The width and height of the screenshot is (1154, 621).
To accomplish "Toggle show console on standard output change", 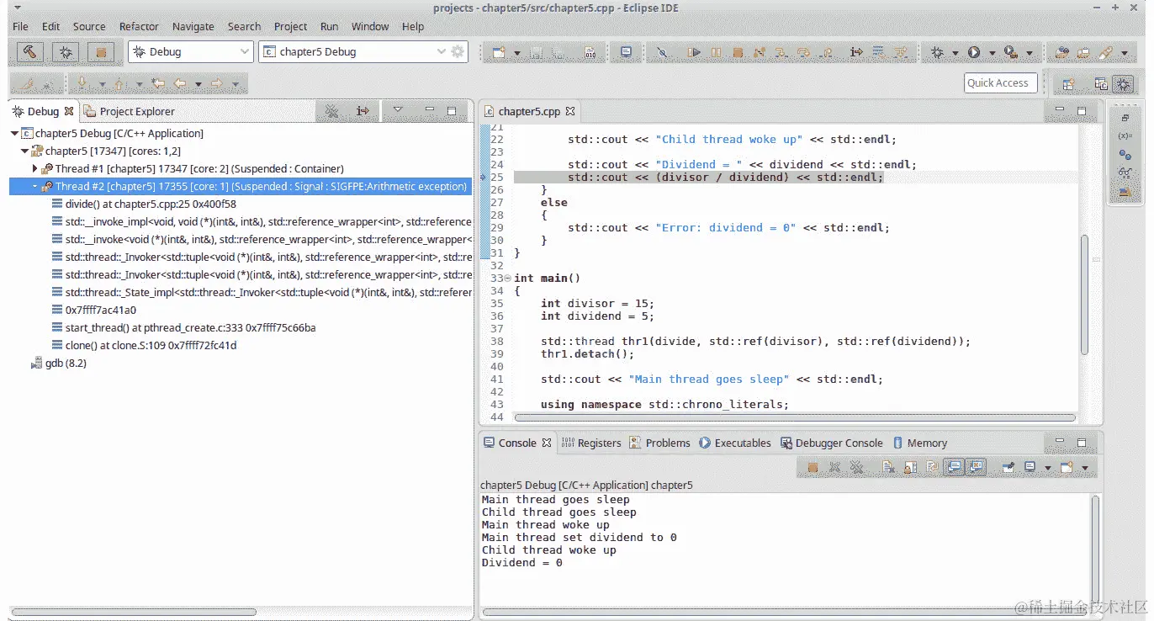I will tap(954, 466).
